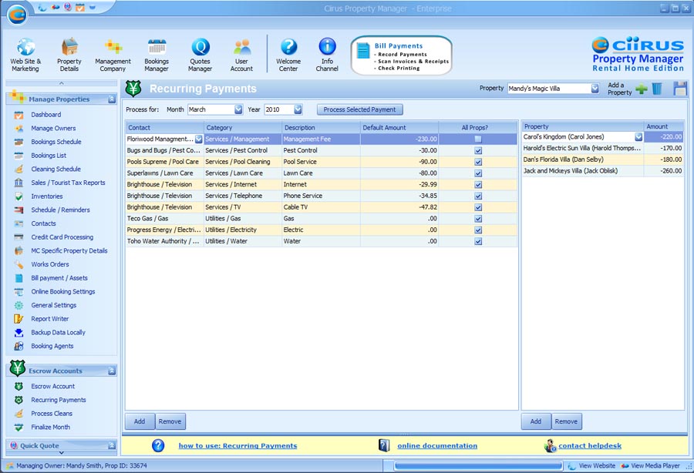
Task: Click the Finalize Month checkmark icon
Action: [x=19, y=428]
